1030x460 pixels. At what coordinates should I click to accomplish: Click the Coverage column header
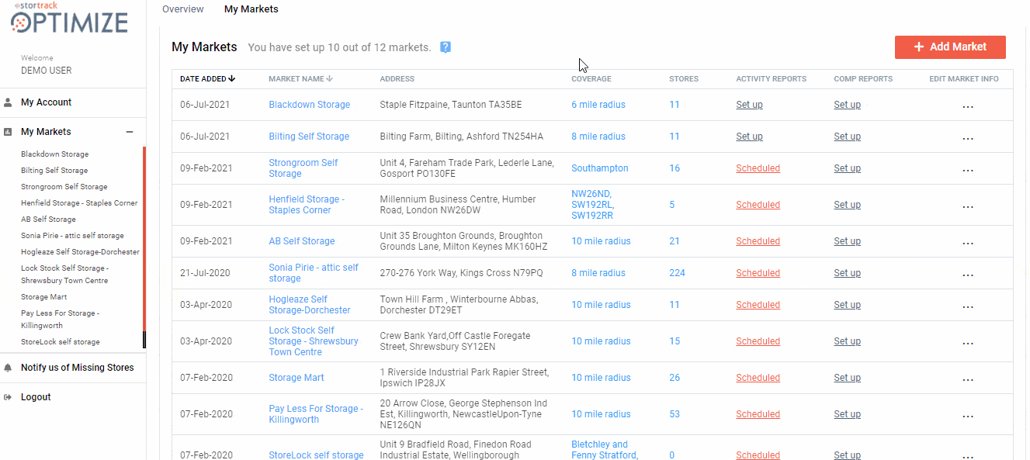591,79
